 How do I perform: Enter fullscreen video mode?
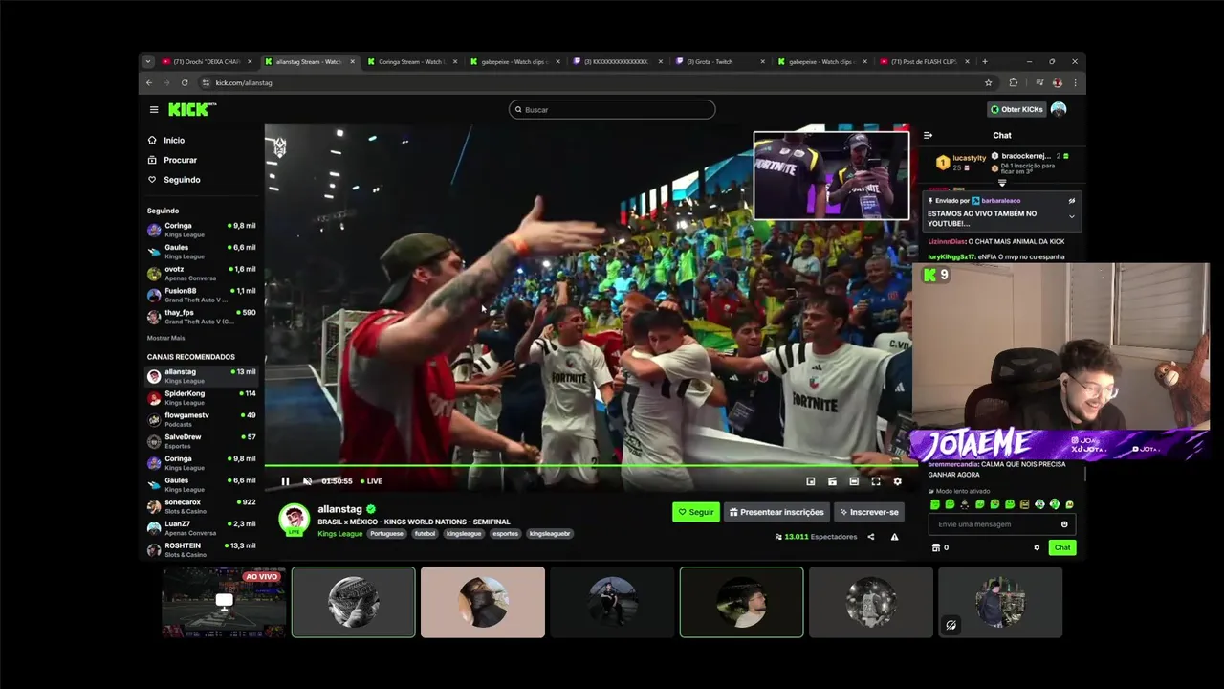(x=876, y=481)
